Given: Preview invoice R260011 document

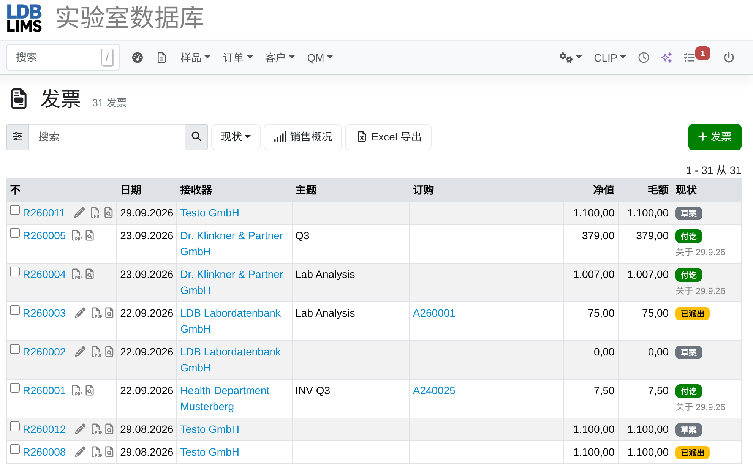Looking at the screenshot, I should point(109,213).
